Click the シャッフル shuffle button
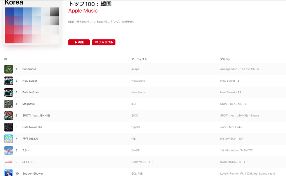 [104, 42]
